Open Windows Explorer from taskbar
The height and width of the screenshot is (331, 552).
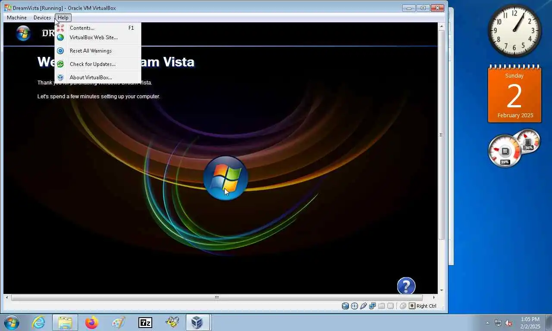pyautogui.click(x=65, y=322)
